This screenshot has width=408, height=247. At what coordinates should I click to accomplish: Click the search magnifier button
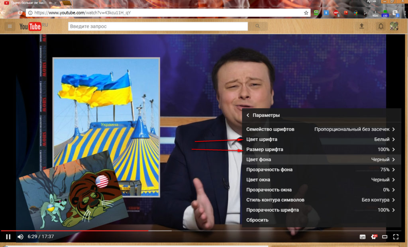(x=258, y=26)
